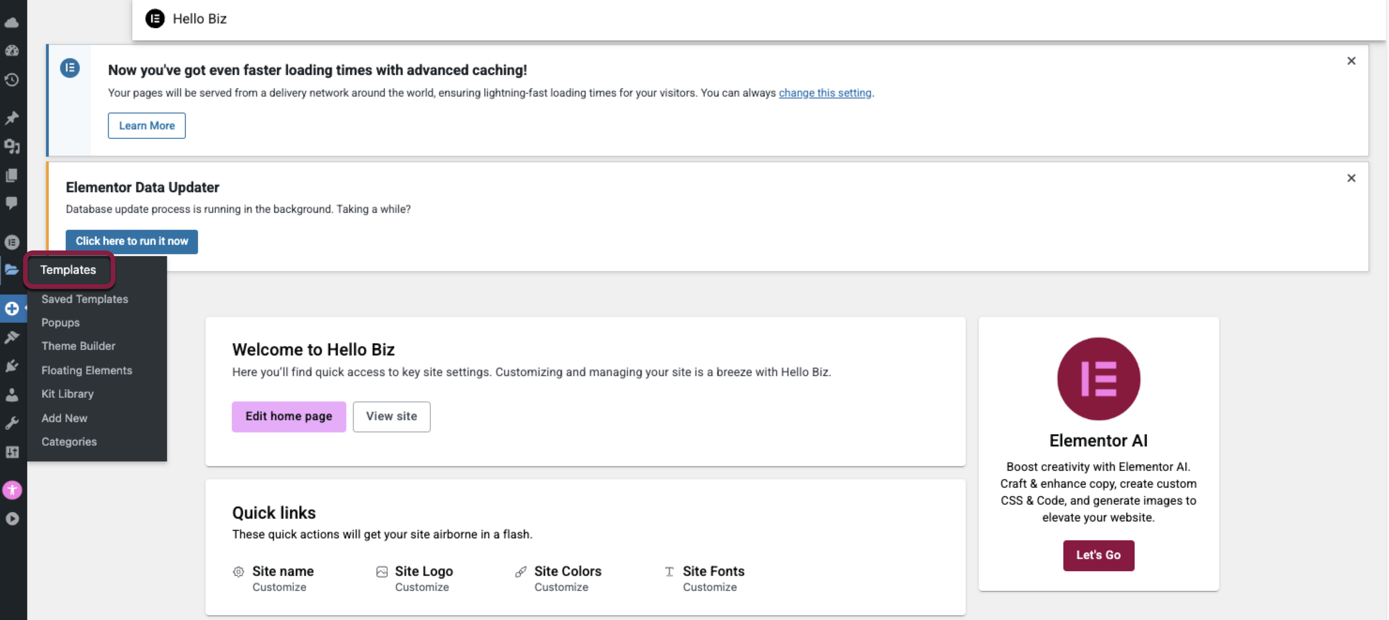Open Site Colors quick link

(x=568, y=571)
